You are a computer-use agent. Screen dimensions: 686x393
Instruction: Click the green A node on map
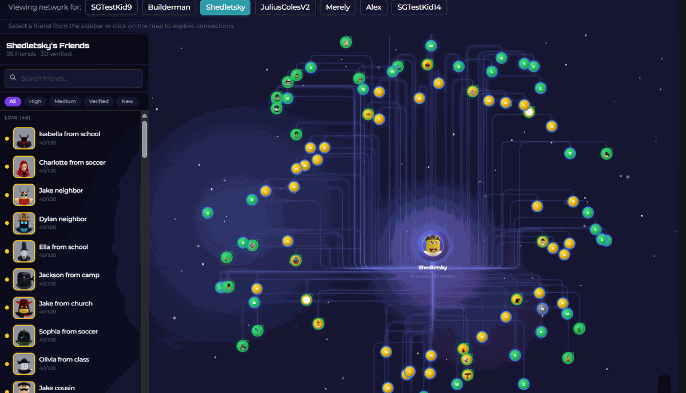[310, 67]
